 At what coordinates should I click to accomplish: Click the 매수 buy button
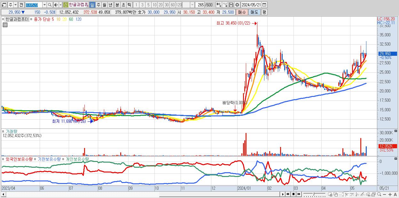(x=242, y=12)
